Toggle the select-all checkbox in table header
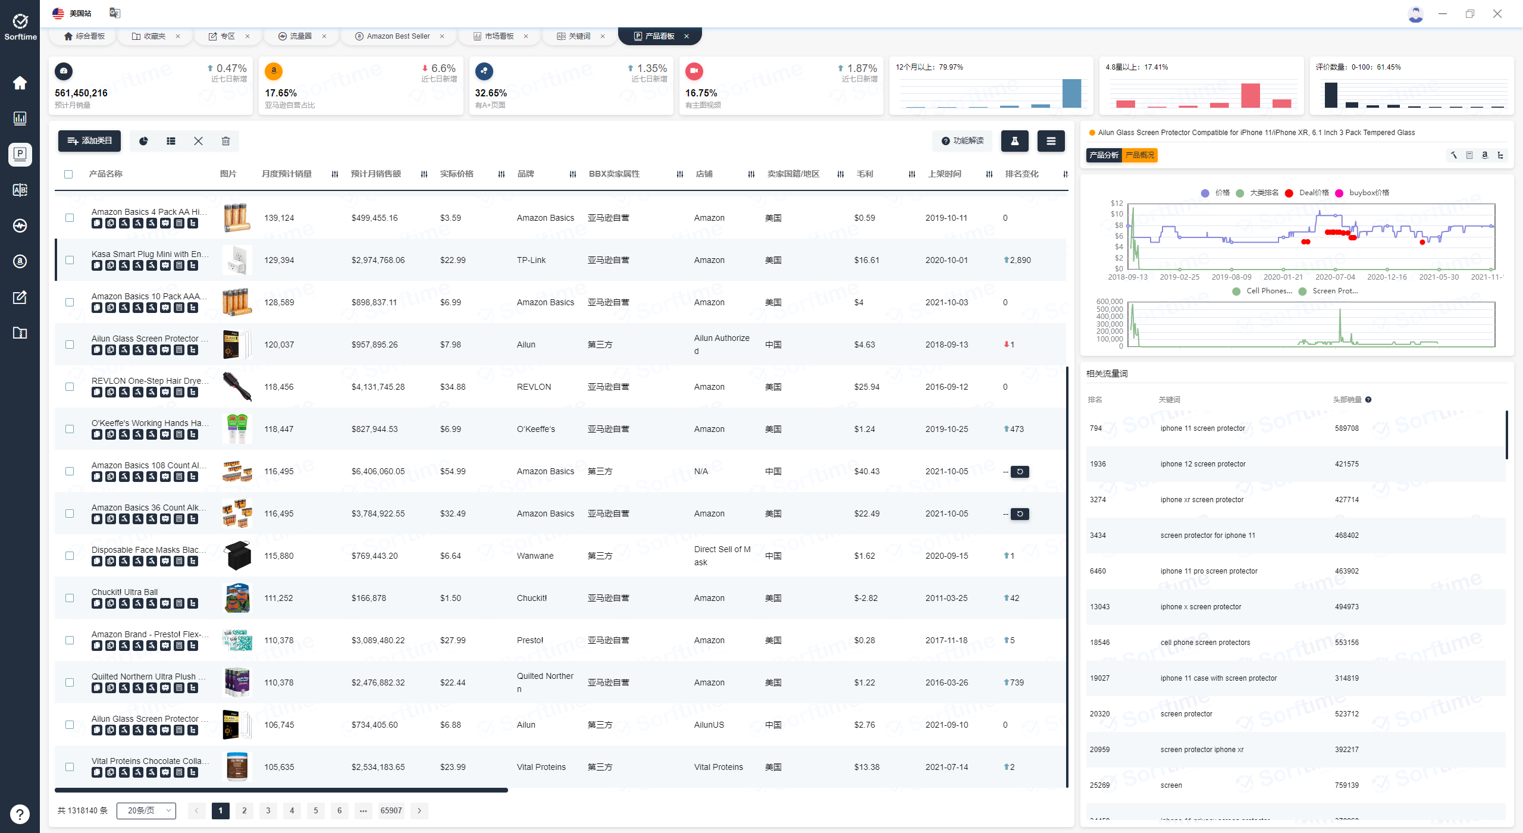The width and height of the screenshot is (1523, 833). [x=68, y=174]
